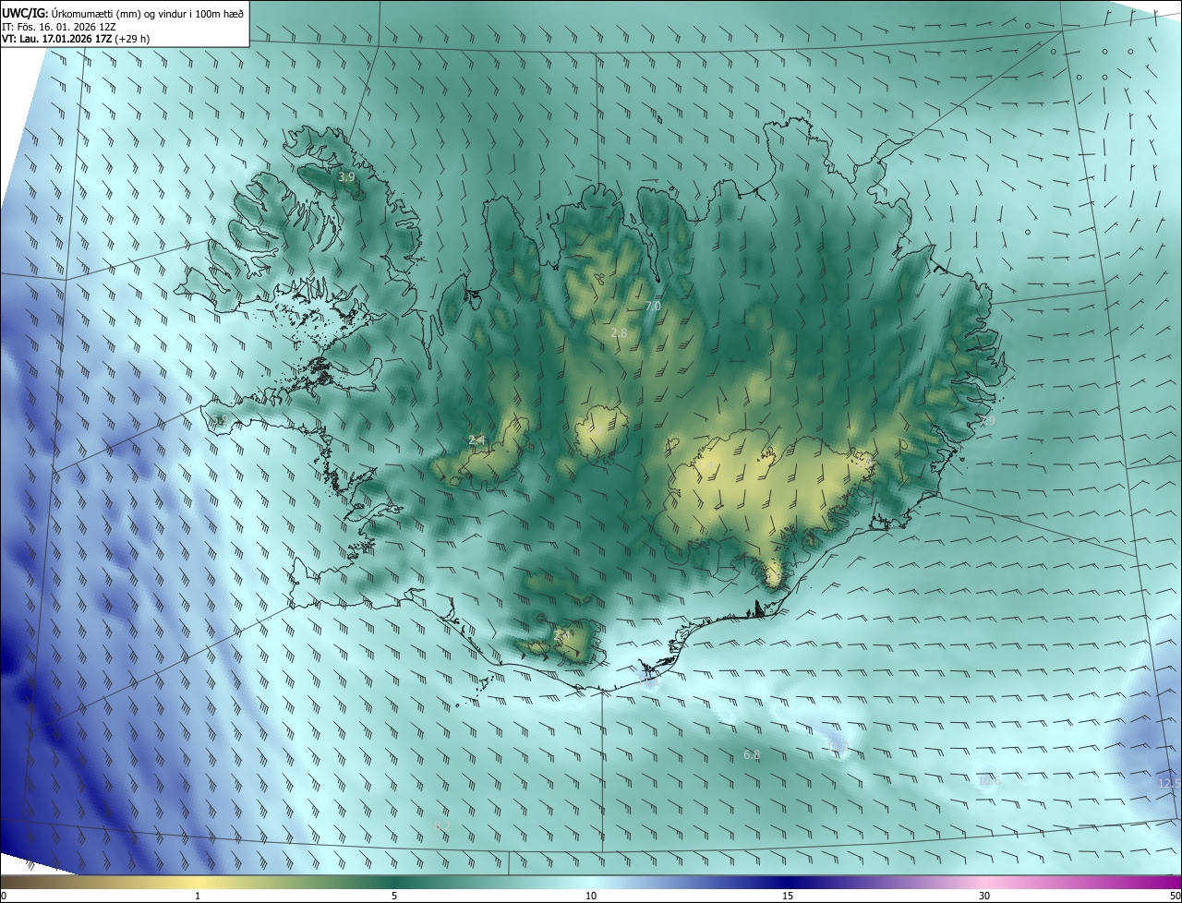
Task: Click the 1 tick on the color scale
Action: tap(198, 896)
